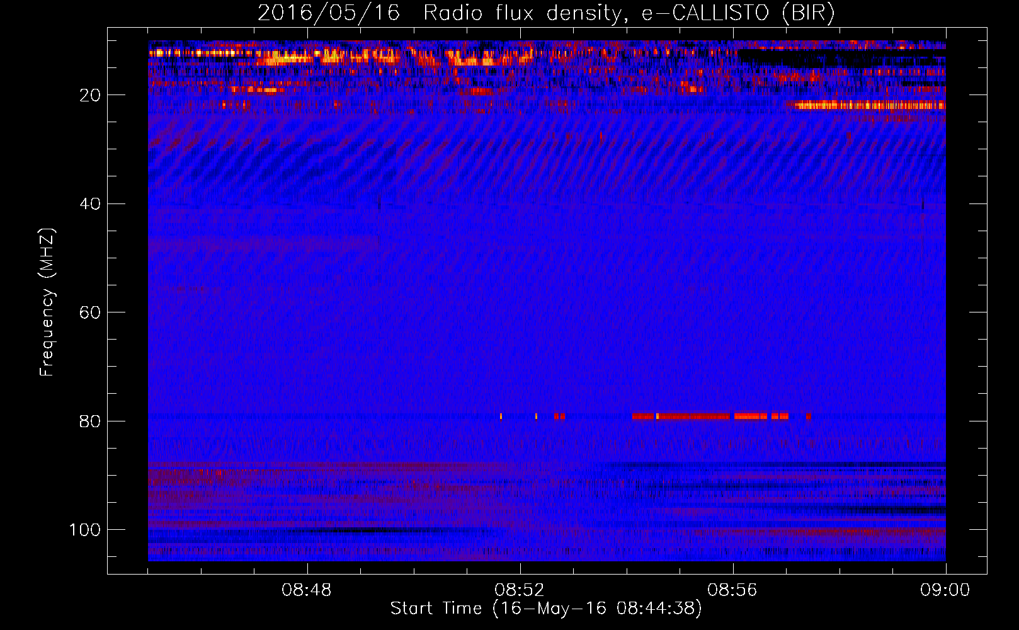
Task: Click the 'Start Time (16-May-16 08:44:38)' label
Action: point(546,609)
